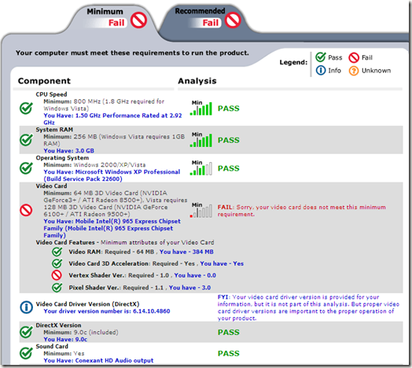This screenshot has height=368, width=412.
Task: Click the PASS result for System RAM
Action: (229, 140)
